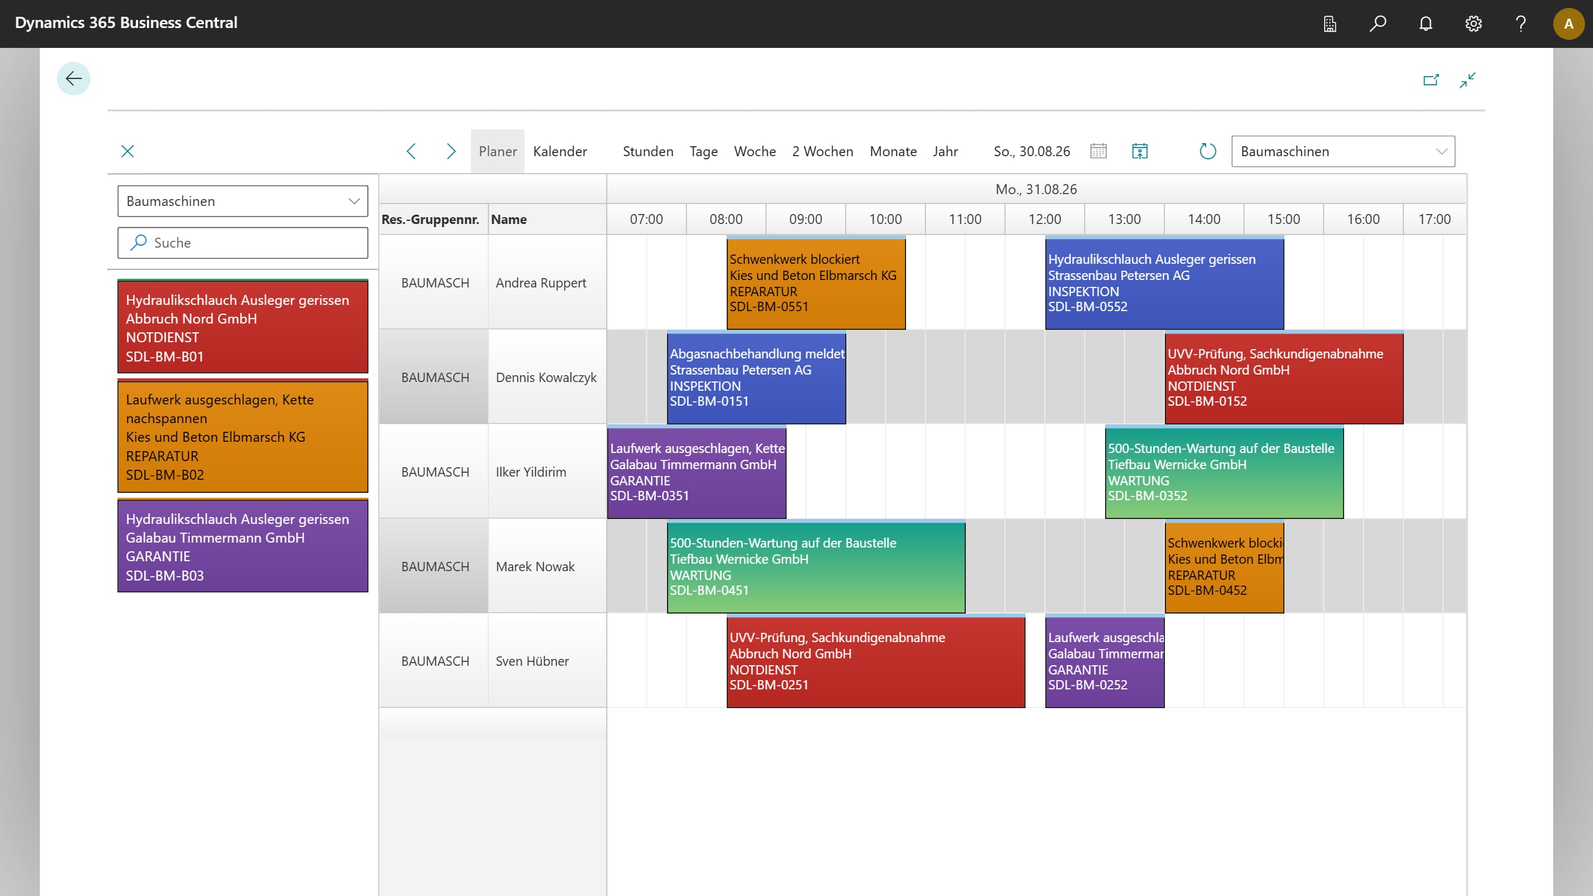Click the 17:00 time column header

click(1434, 219)
